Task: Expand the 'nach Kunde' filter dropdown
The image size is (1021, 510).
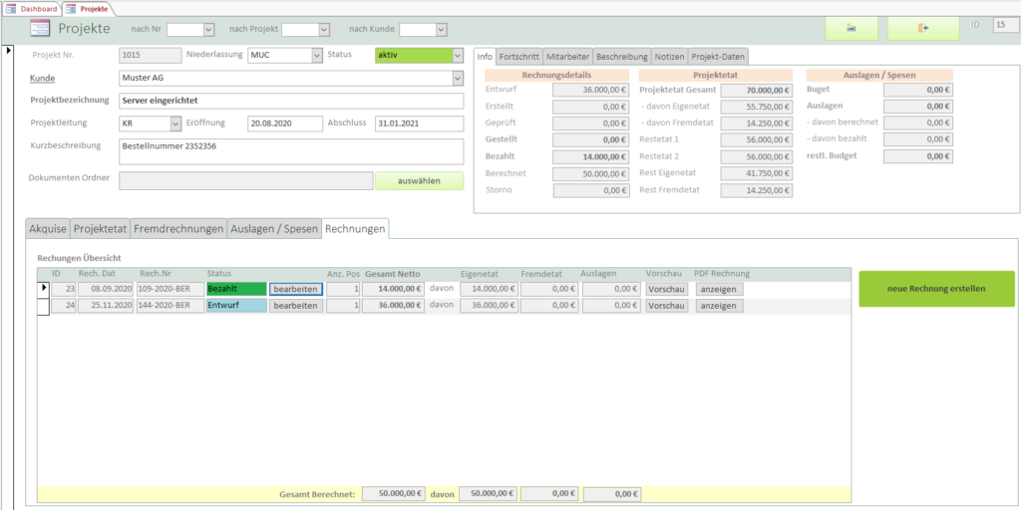Action: pyautogui.click(x=442, y=29)
